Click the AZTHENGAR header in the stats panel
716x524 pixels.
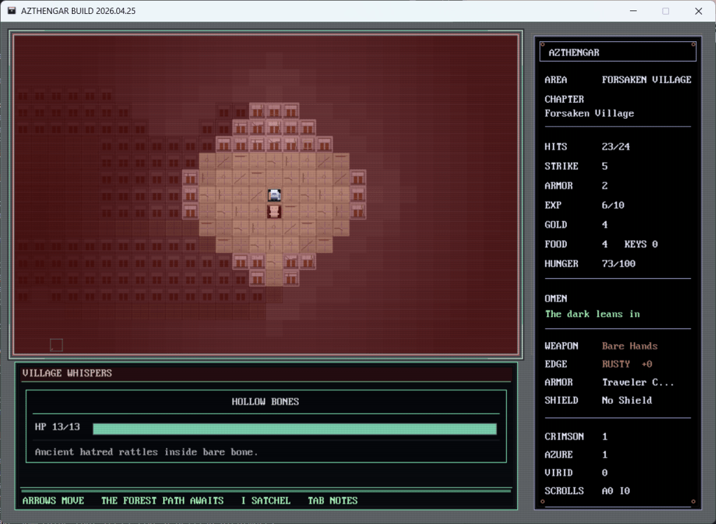[x=574, y=52]
